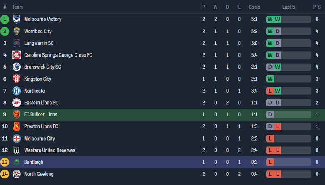
Task: Click the Melbourne Victory club crest
Action: [x=17, y=19]
